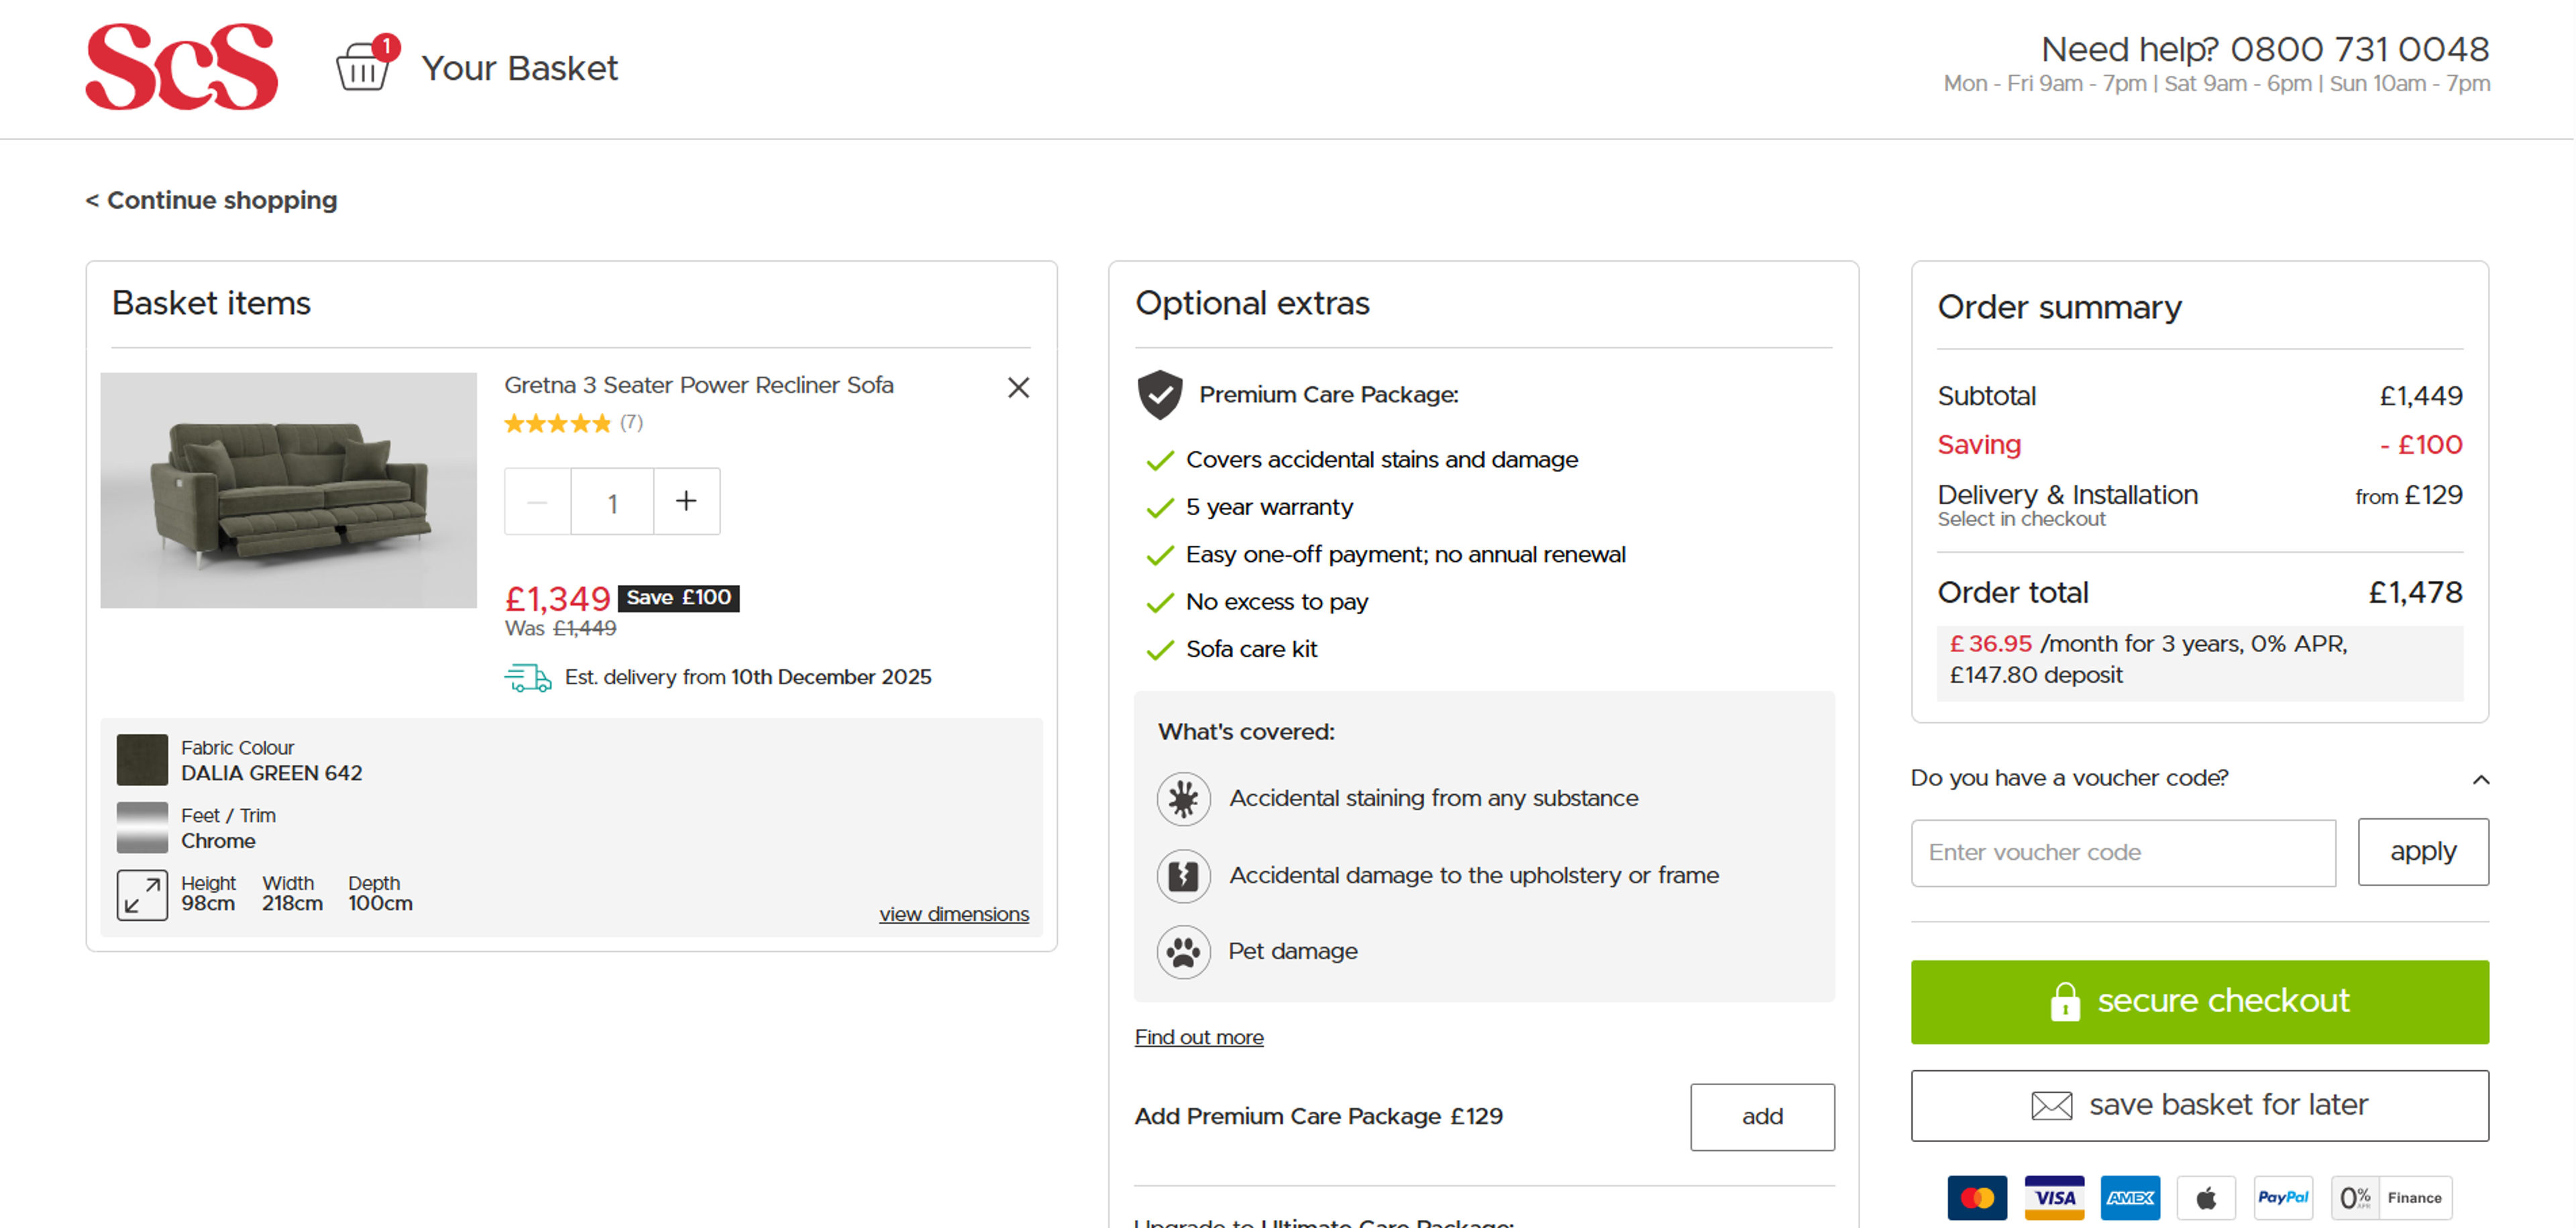Click the pet damage paw icon

(x=1183, y=952)
